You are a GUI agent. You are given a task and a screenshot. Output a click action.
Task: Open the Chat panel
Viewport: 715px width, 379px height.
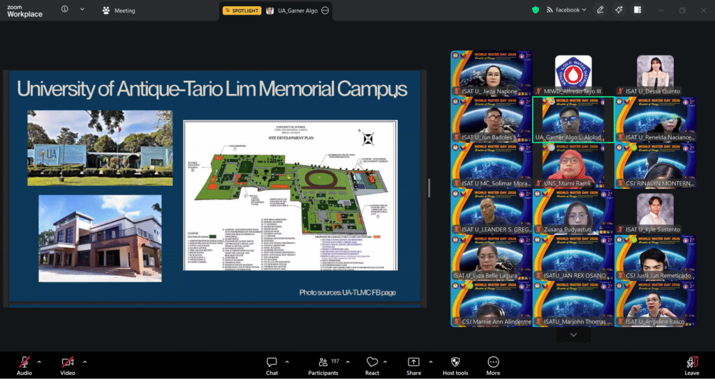(272, 362)
